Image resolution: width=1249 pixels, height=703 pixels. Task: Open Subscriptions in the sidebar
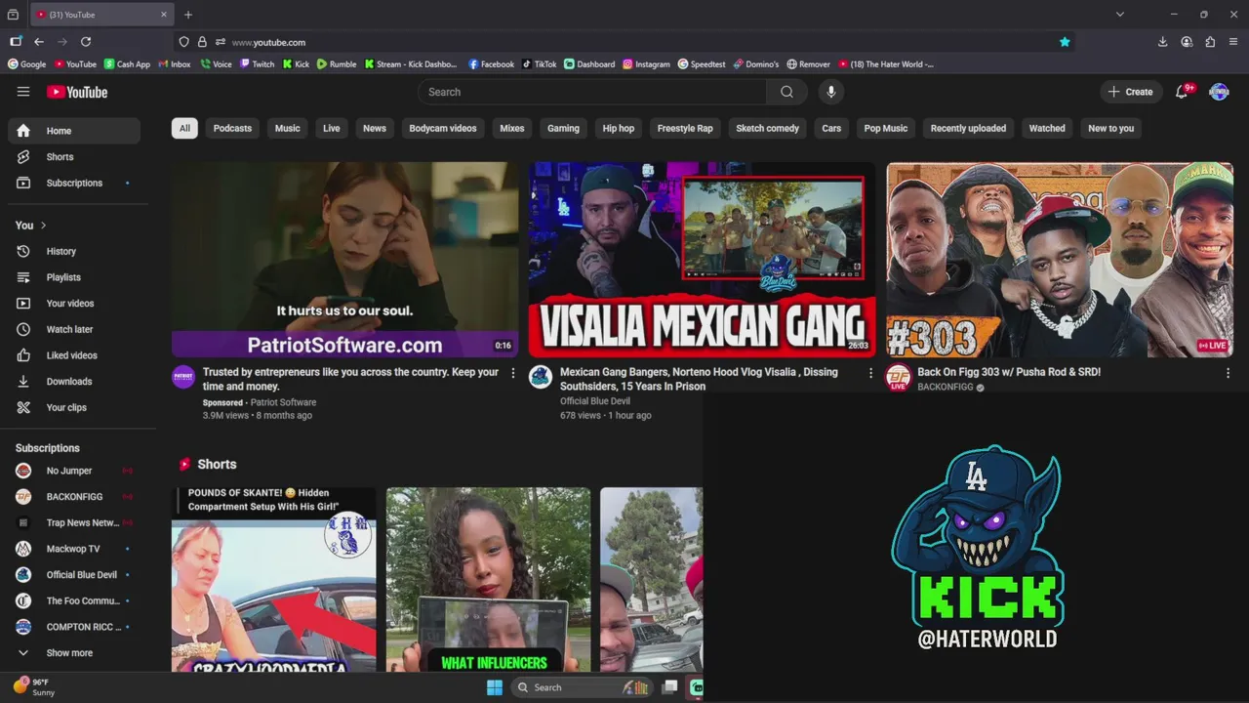[x=74, y=183]
